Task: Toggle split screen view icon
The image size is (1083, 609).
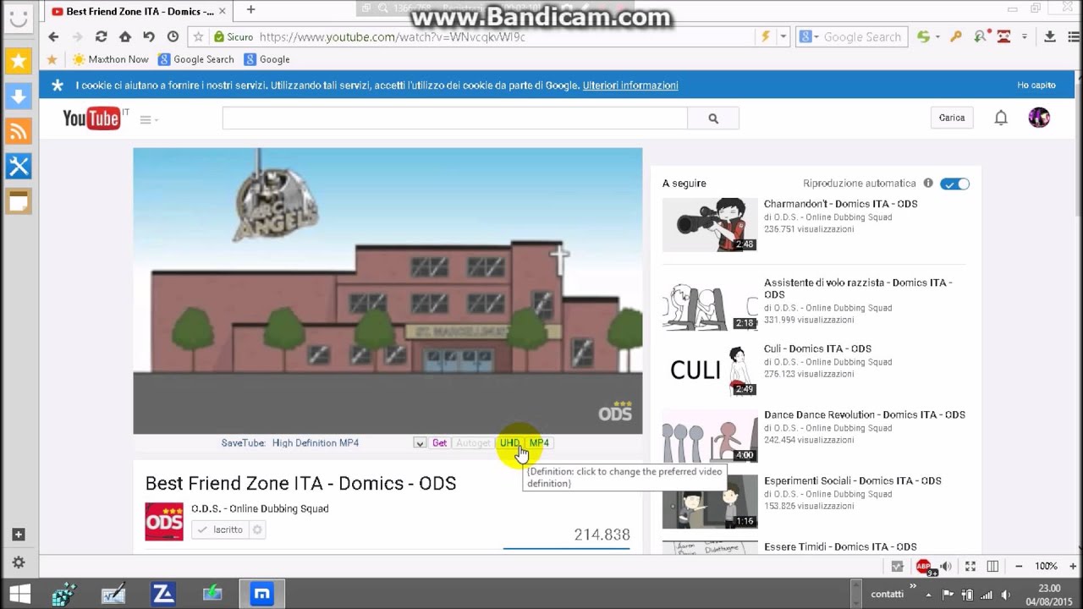Action: pos(993,566)
